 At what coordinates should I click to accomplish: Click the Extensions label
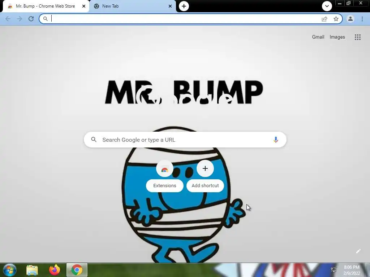[165, 186]
